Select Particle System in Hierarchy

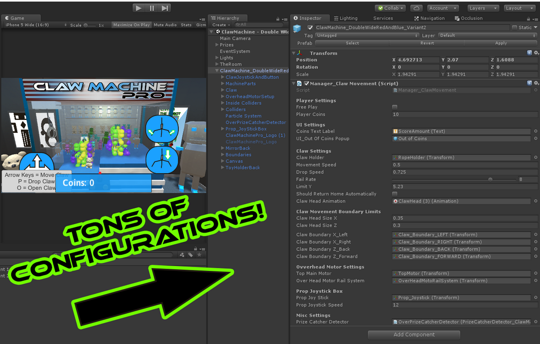point(243,116)
